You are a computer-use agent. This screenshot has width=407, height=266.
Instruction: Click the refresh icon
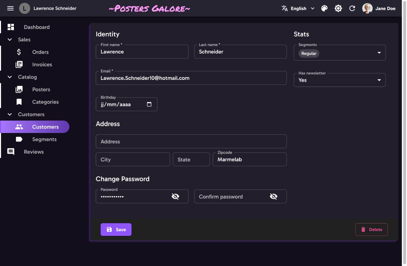click(x=352, y=8)
